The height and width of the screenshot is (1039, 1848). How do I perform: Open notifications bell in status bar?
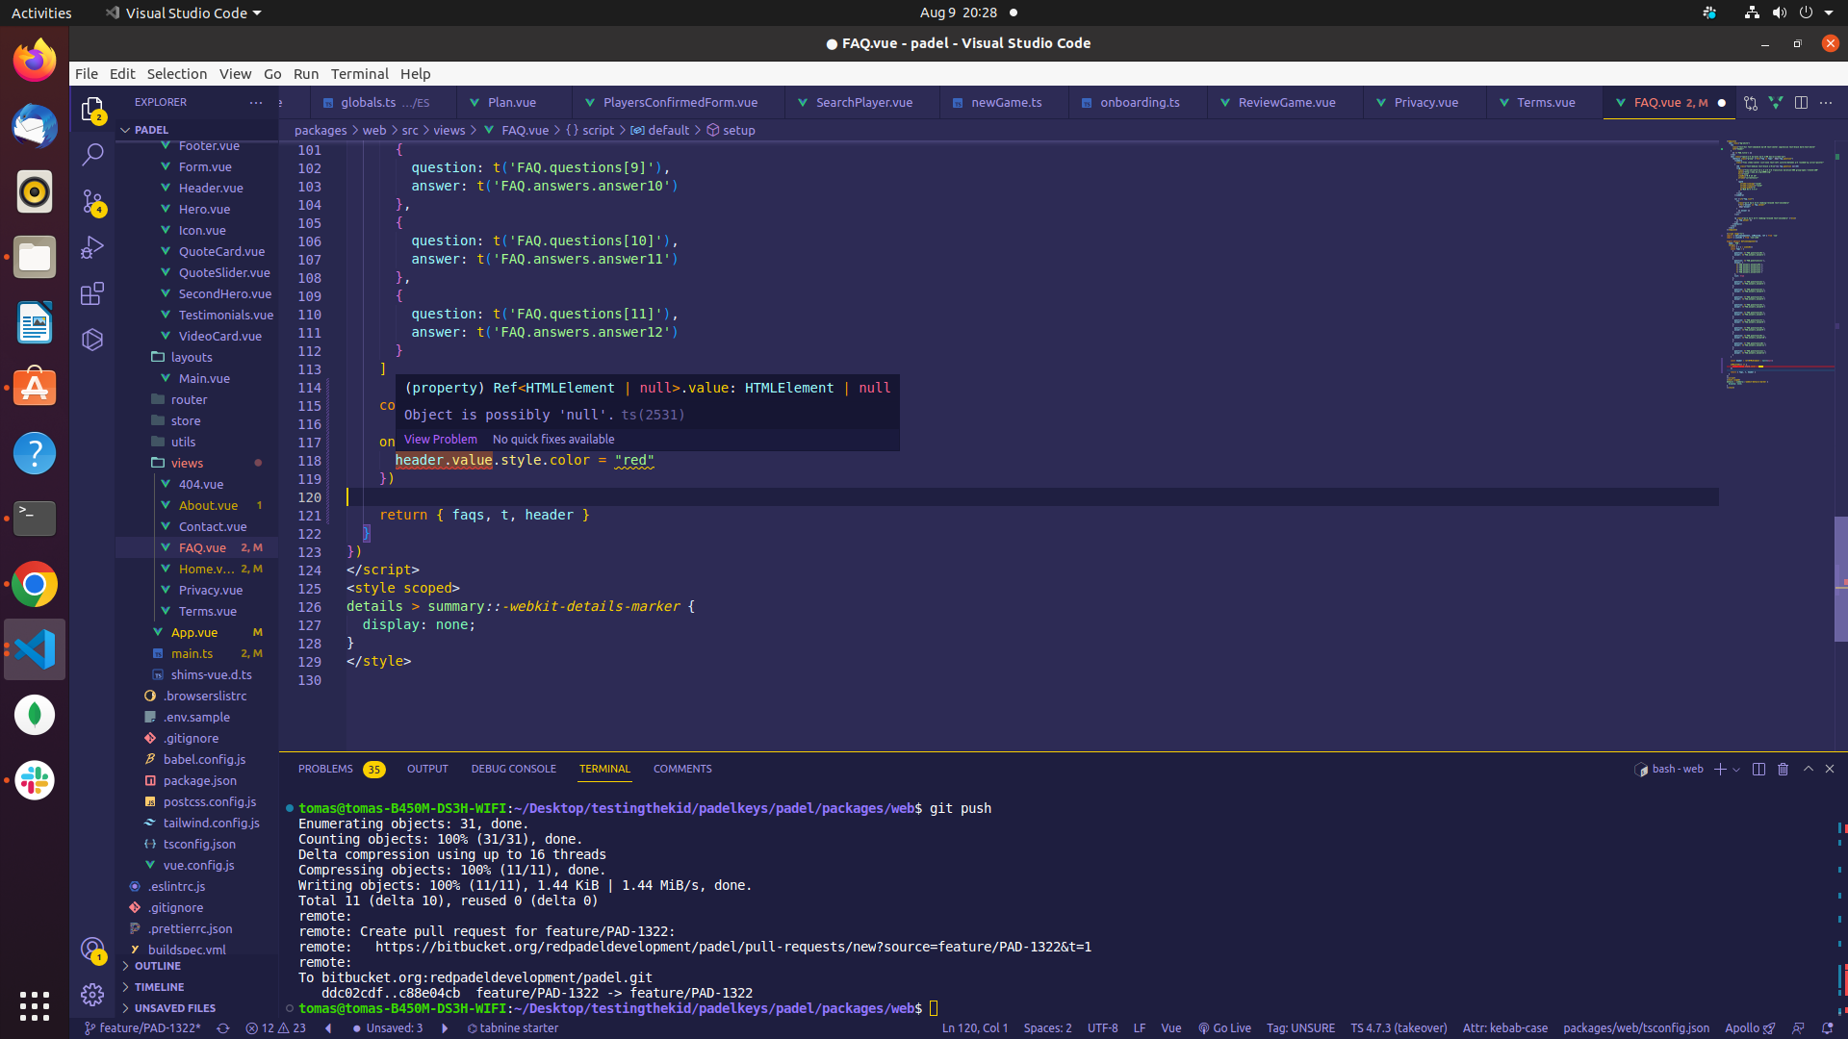(1827, 1027)
